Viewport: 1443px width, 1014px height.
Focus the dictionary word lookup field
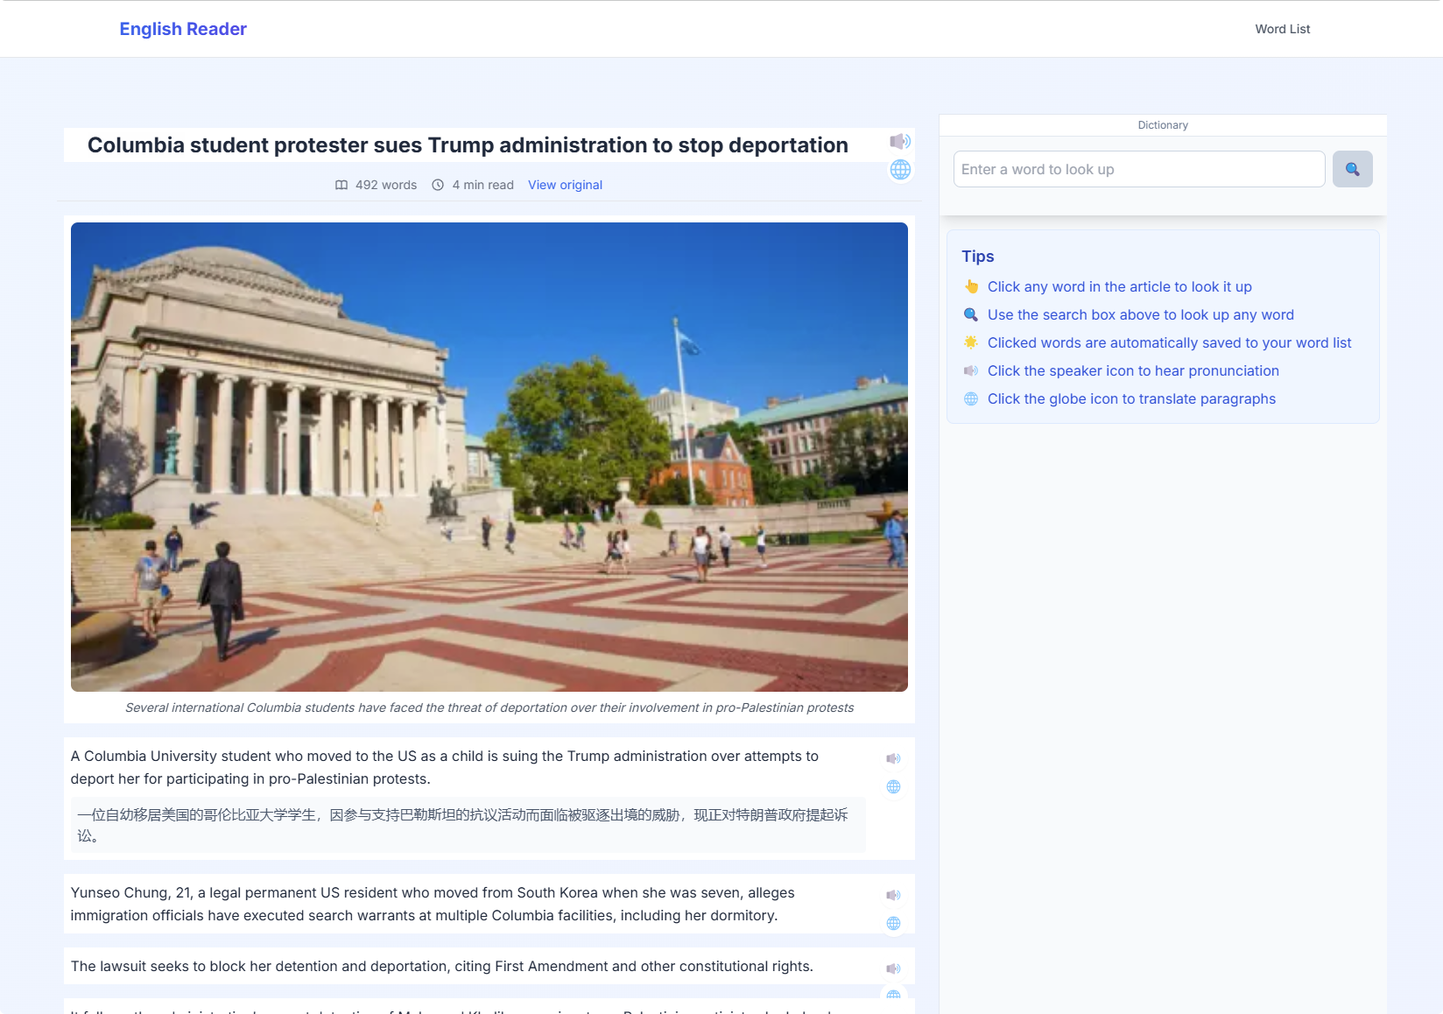(1138, 169)
